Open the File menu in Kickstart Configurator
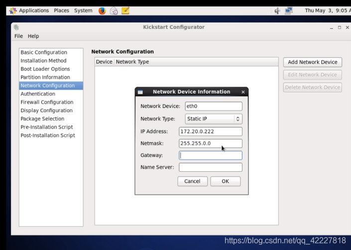 [x=18, y=36]
